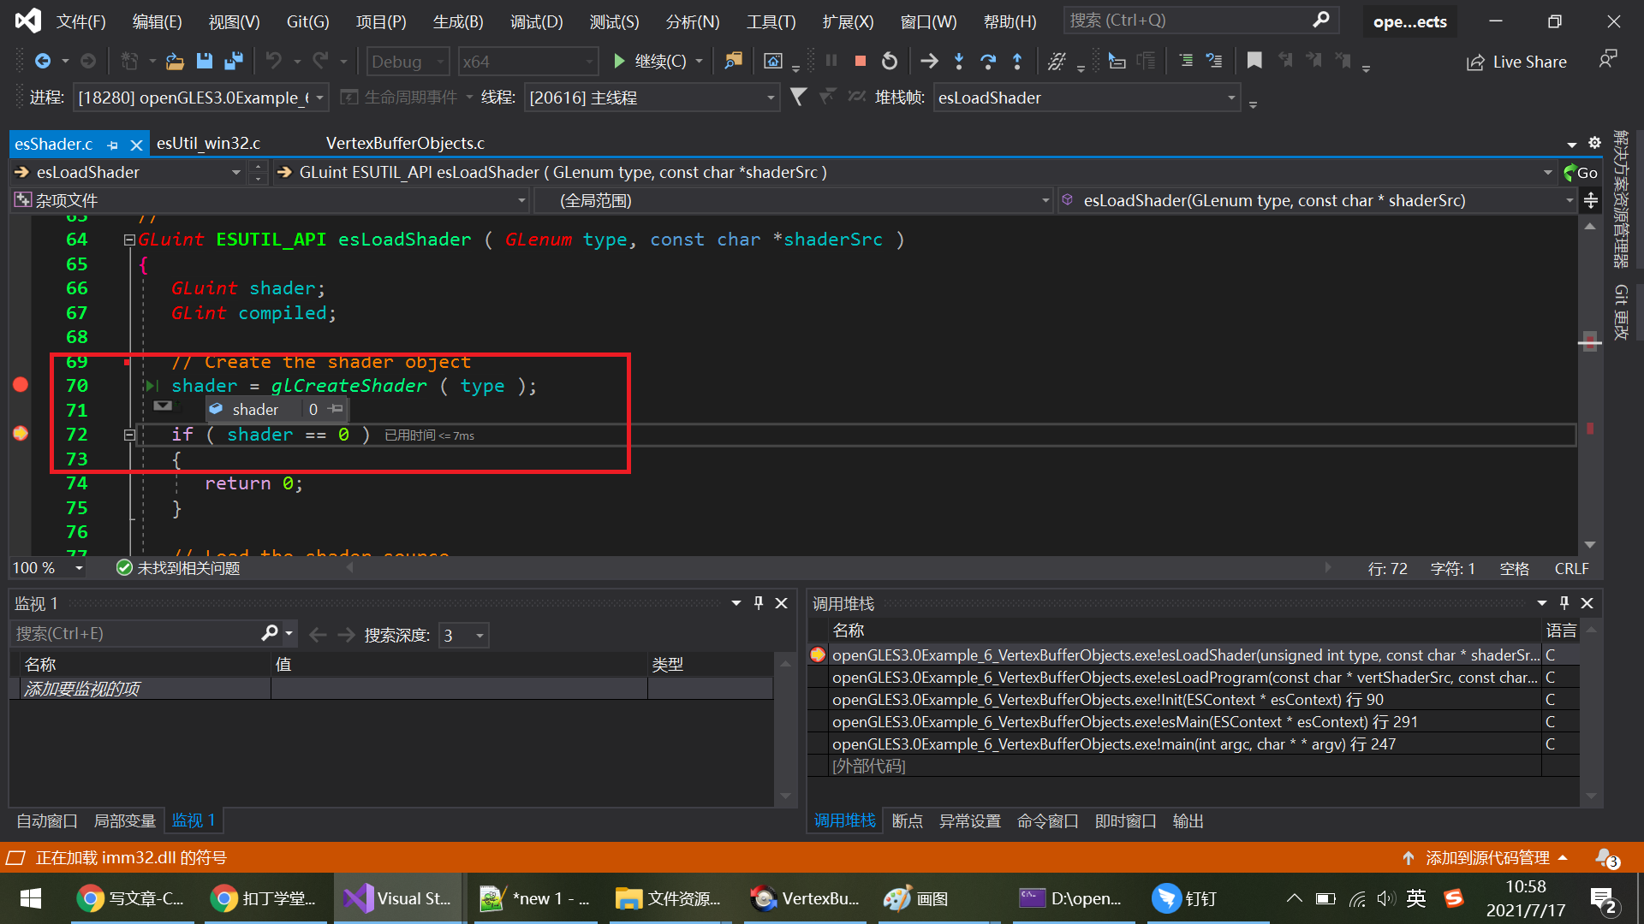
Task: Pin the shader value data tip
Action: (x=335, y=409)
